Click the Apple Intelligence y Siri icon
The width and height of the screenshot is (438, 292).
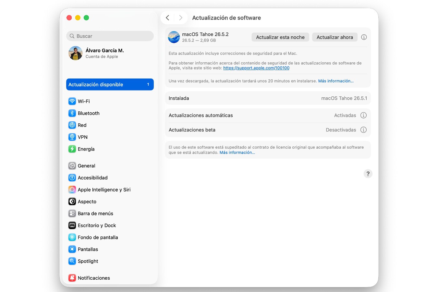[72, 189]
